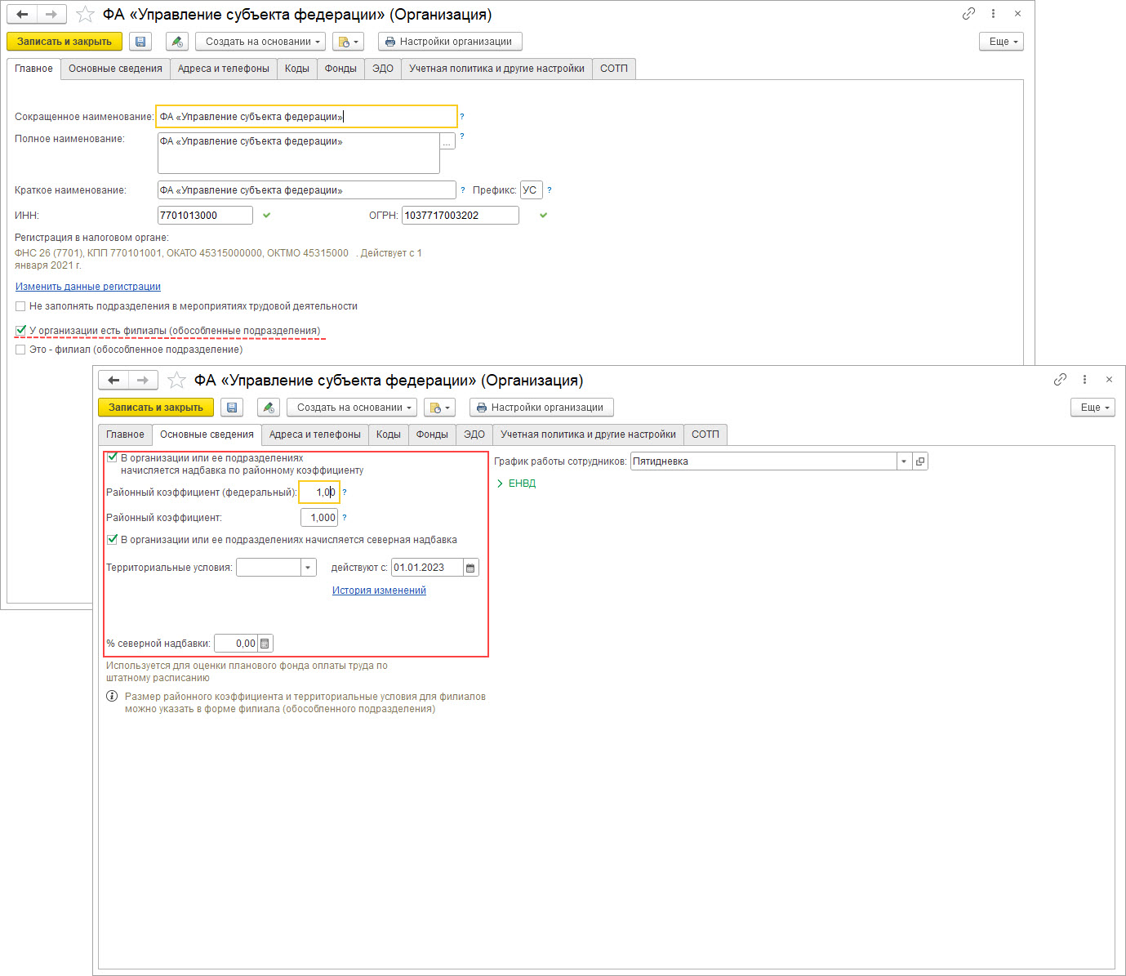Open reports icon dropdown in front window toolbar

439,408
